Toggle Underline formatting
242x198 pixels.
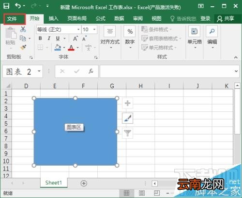58,39
